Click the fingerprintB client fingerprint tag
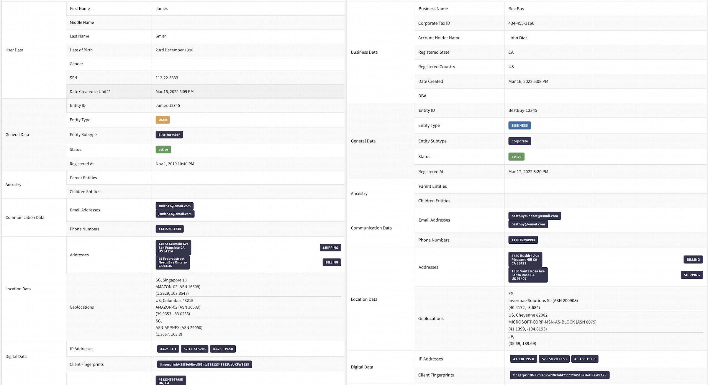 559,375
